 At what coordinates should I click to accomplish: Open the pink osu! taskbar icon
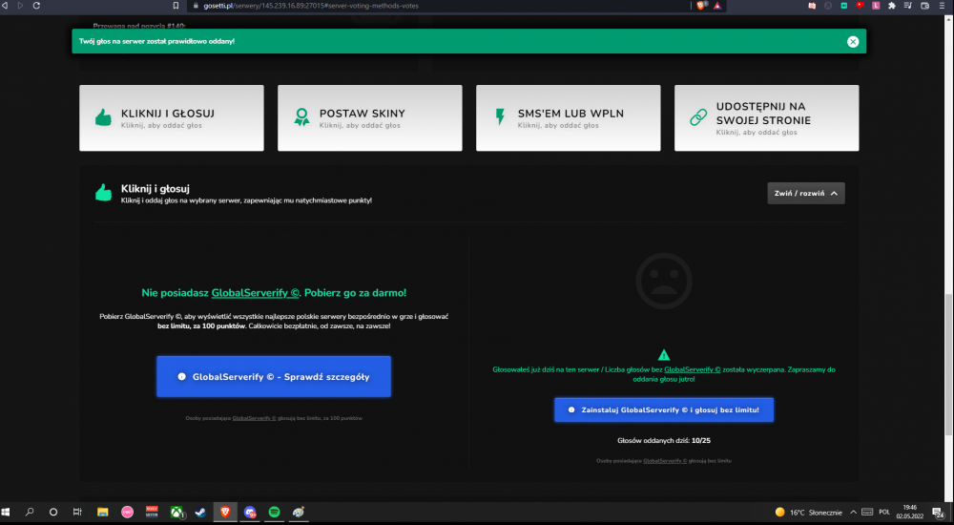[127, 513]
